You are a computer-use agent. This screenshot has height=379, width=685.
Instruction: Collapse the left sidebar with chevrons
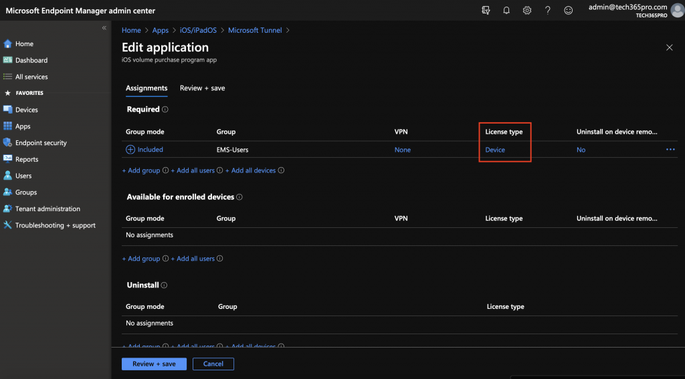click(x=104, y=27)
